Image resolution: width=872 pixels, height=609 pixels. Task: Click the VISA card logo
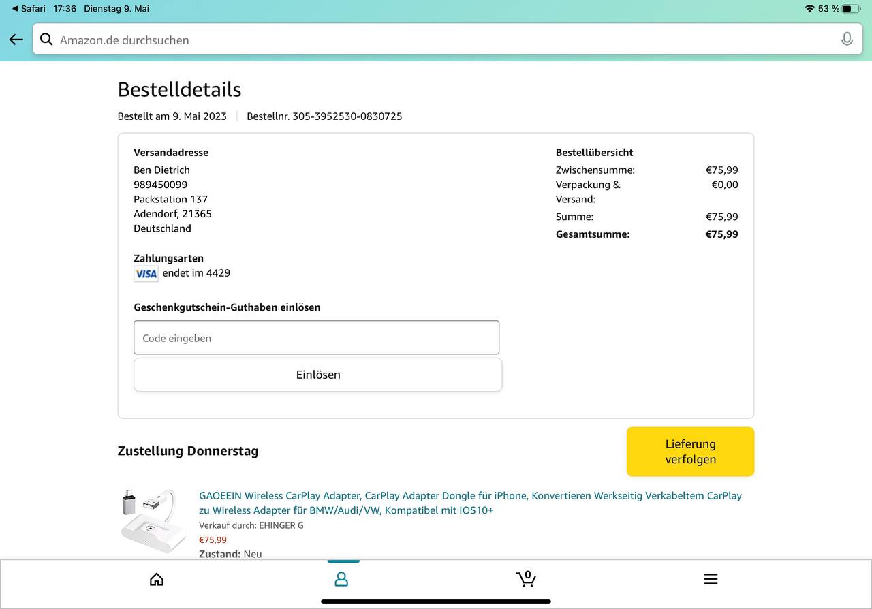tap(146, 274)
